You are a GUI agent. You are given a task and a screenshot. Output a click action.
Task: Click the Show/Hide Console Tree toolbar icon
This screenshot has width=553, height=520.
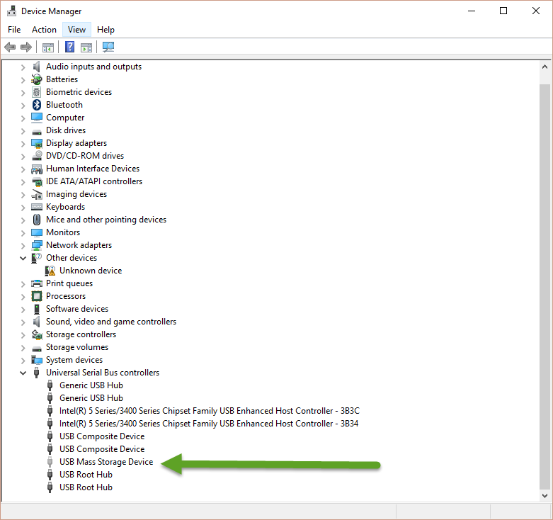[x=48, y=47]
